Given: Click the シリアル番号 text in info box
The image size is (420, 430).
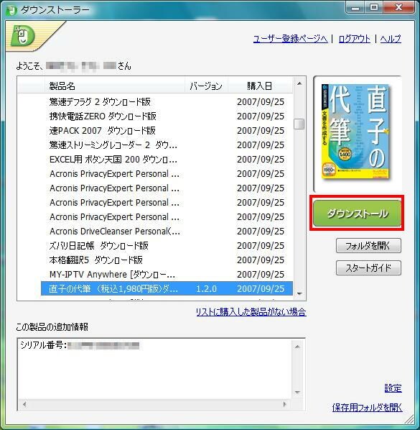Looking at the screenshot, I should (x=43, y=345).
